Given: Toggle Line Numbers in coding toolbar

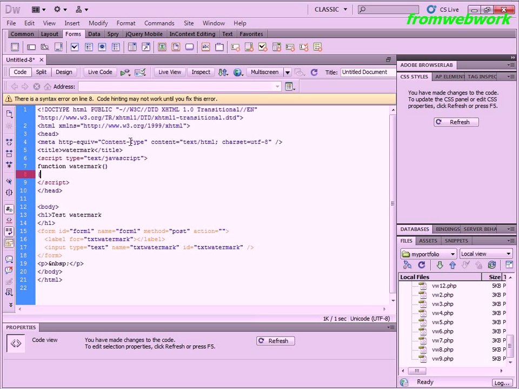Looking at the screenshot, I should point(9,209).
